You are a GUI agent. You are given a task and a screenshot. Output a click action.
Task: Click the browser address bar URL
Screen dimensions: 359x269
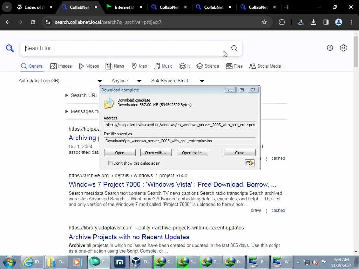click(x=108, y=22)
